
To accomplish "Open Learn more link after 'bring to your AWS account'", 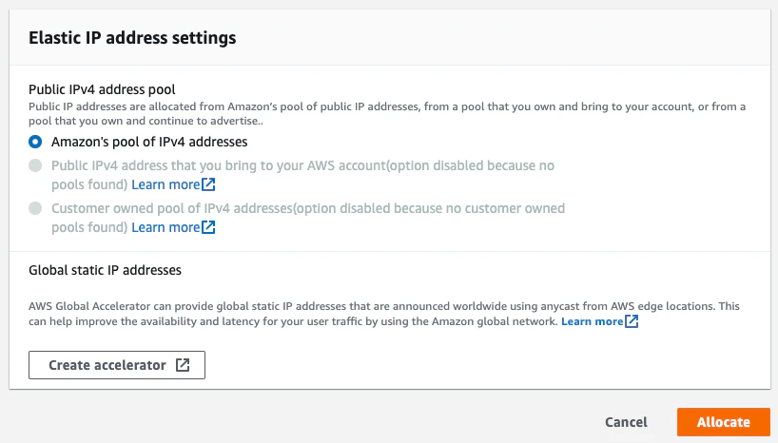I will tap(165, 184).
